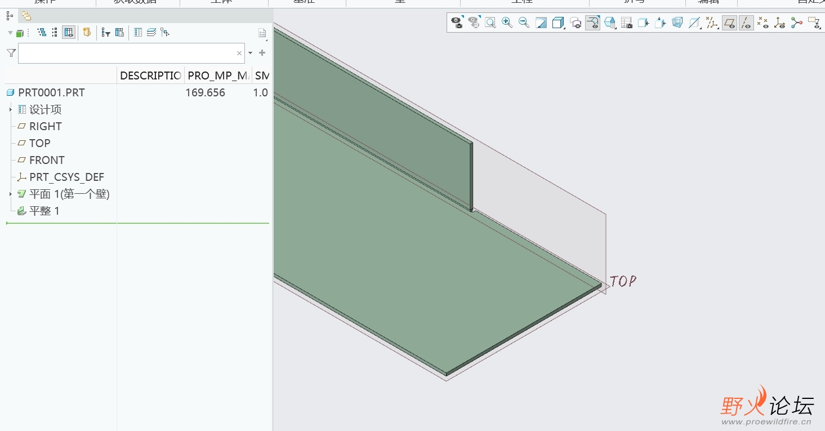825x431 pixels.
Task: Click the rotating-arrow eye orientation icon
Action: pos(576,23)
